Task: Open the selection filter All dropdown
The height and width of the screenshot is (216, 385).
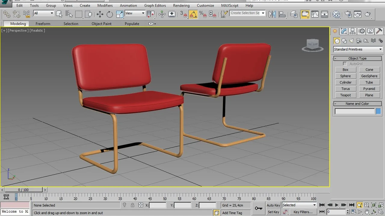Action: point(44,13)
